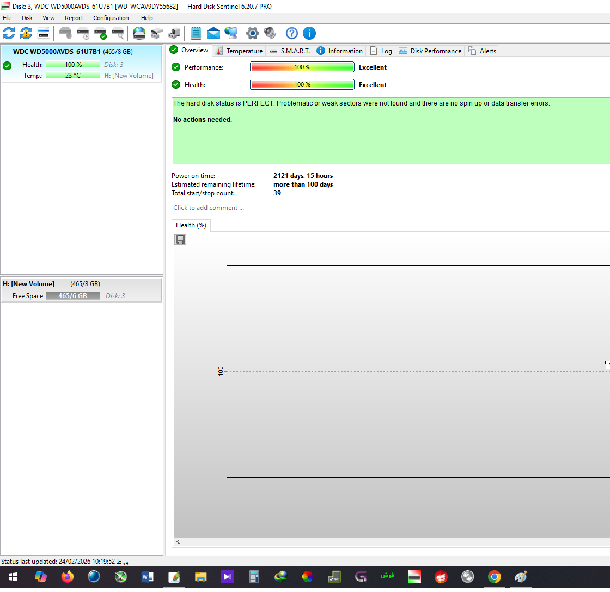610x592 pixels.
Task: Click the envelope send email icon
Action: 213,33
